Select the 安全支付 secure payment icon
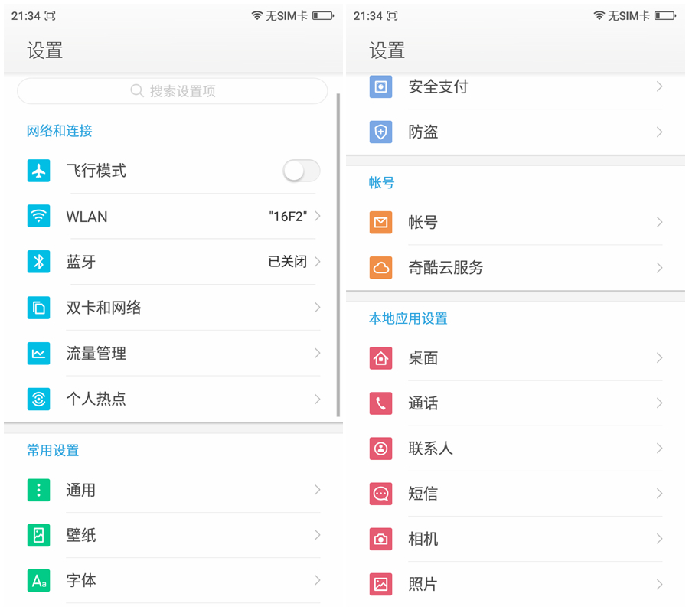689x610 pixels. (380, 86)
